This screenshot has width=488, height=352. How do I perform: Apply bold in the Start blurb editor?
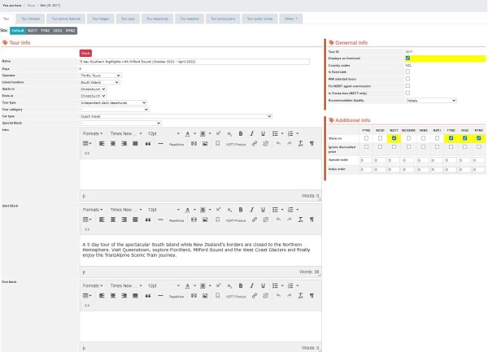pyautogui.click(x=241, y=210)
